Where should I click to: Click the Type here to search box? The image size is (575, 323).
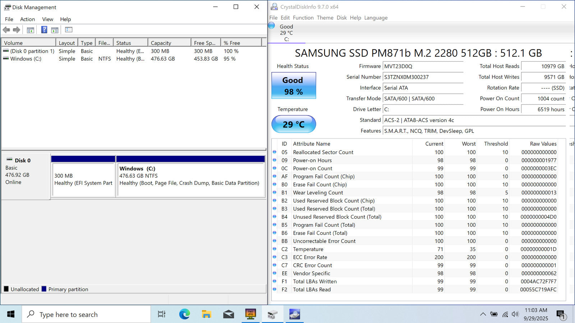pos(86,314)
